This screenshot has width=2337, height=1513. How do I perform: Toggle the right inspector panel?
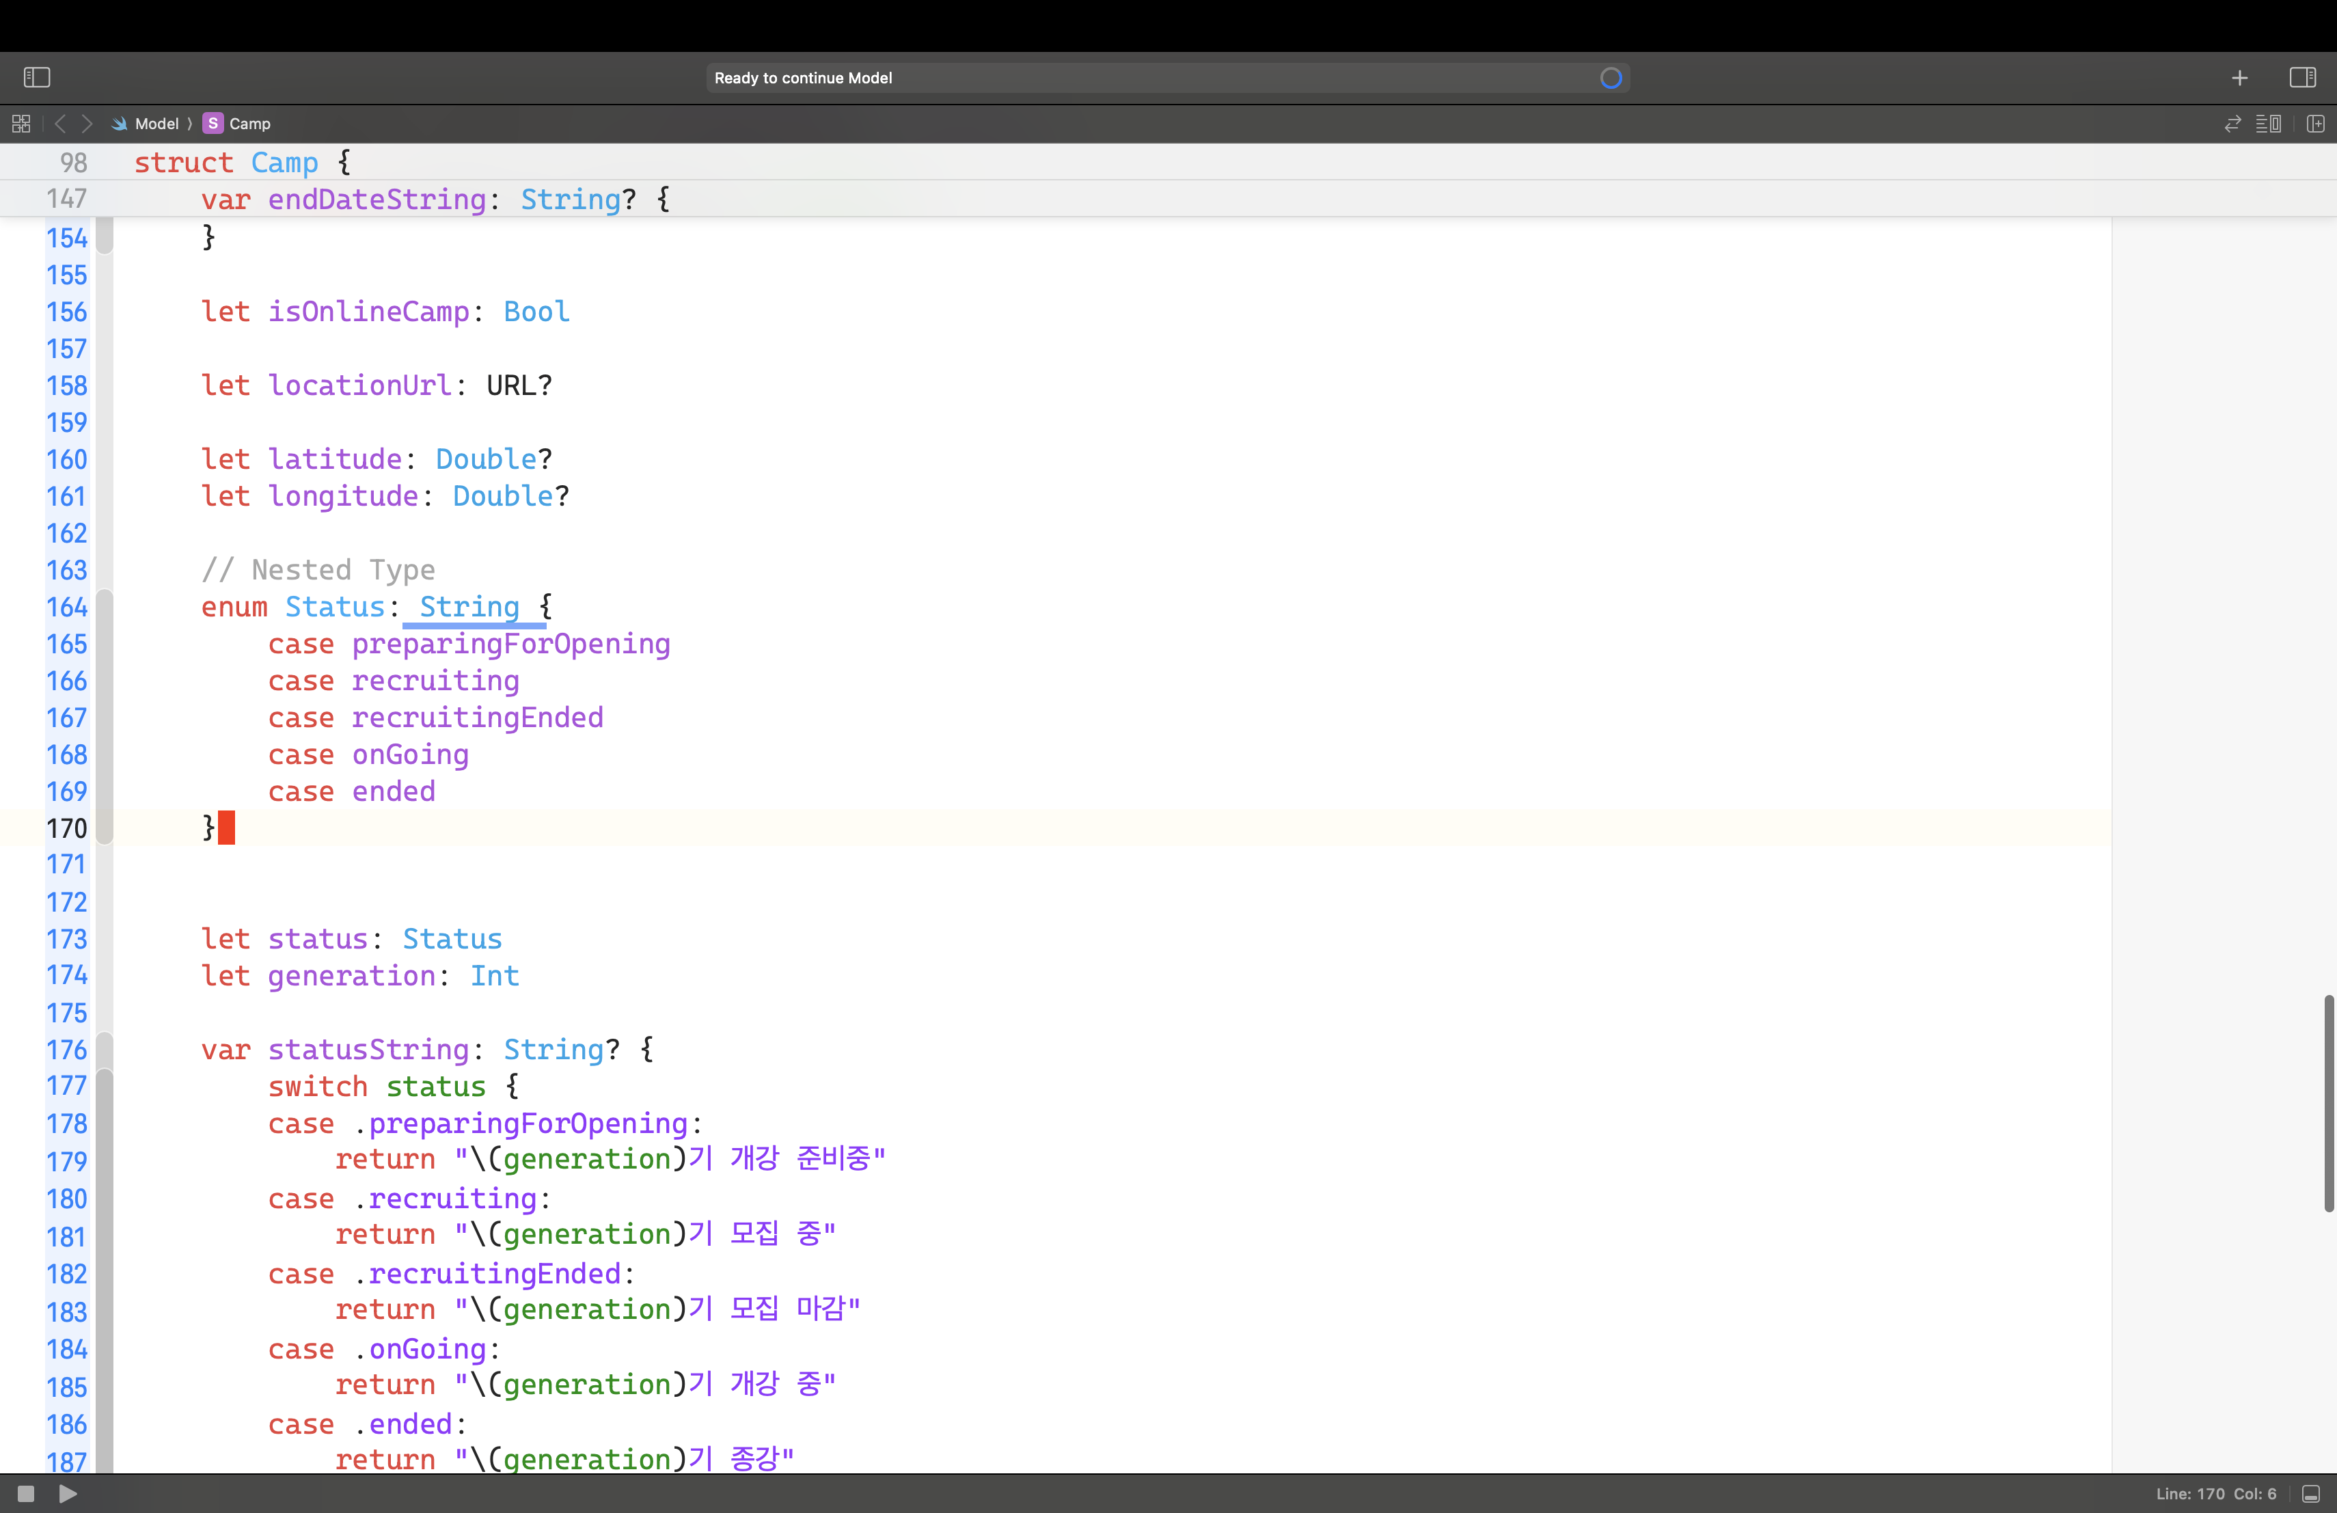pyautogui.click(x=2301, y=78)
